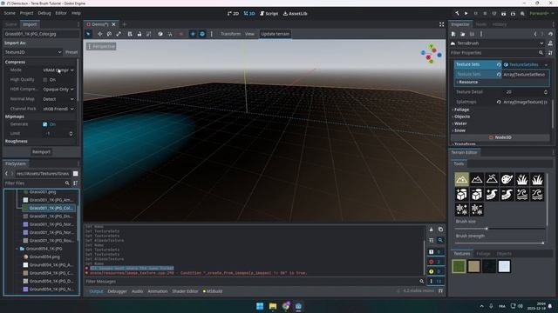
Task: Open the Transform menu in viewport toolbar
Action: point(230,34)
